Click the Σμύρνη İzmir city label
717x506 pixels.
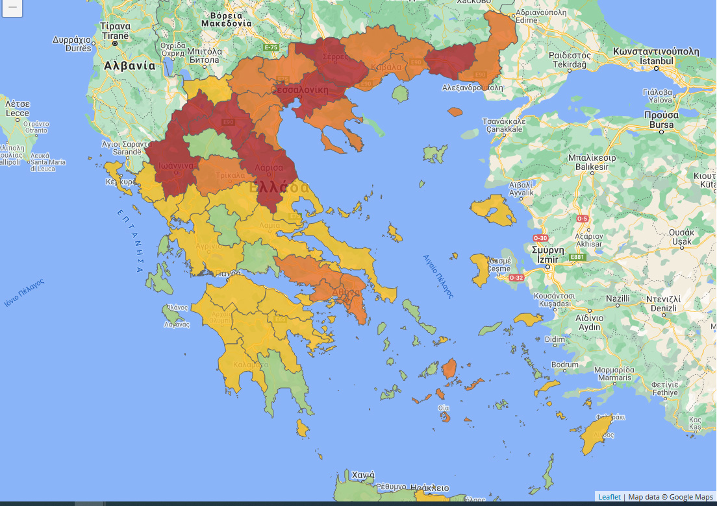pos(547,255)
